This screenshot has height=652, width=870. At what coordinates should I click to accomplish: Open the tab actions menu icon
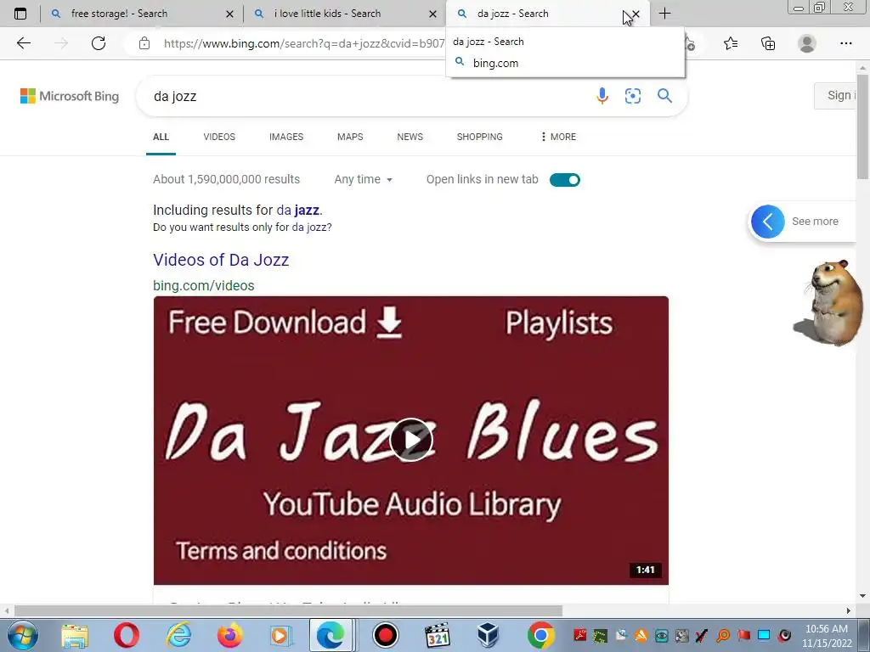(x=20, y=14)
